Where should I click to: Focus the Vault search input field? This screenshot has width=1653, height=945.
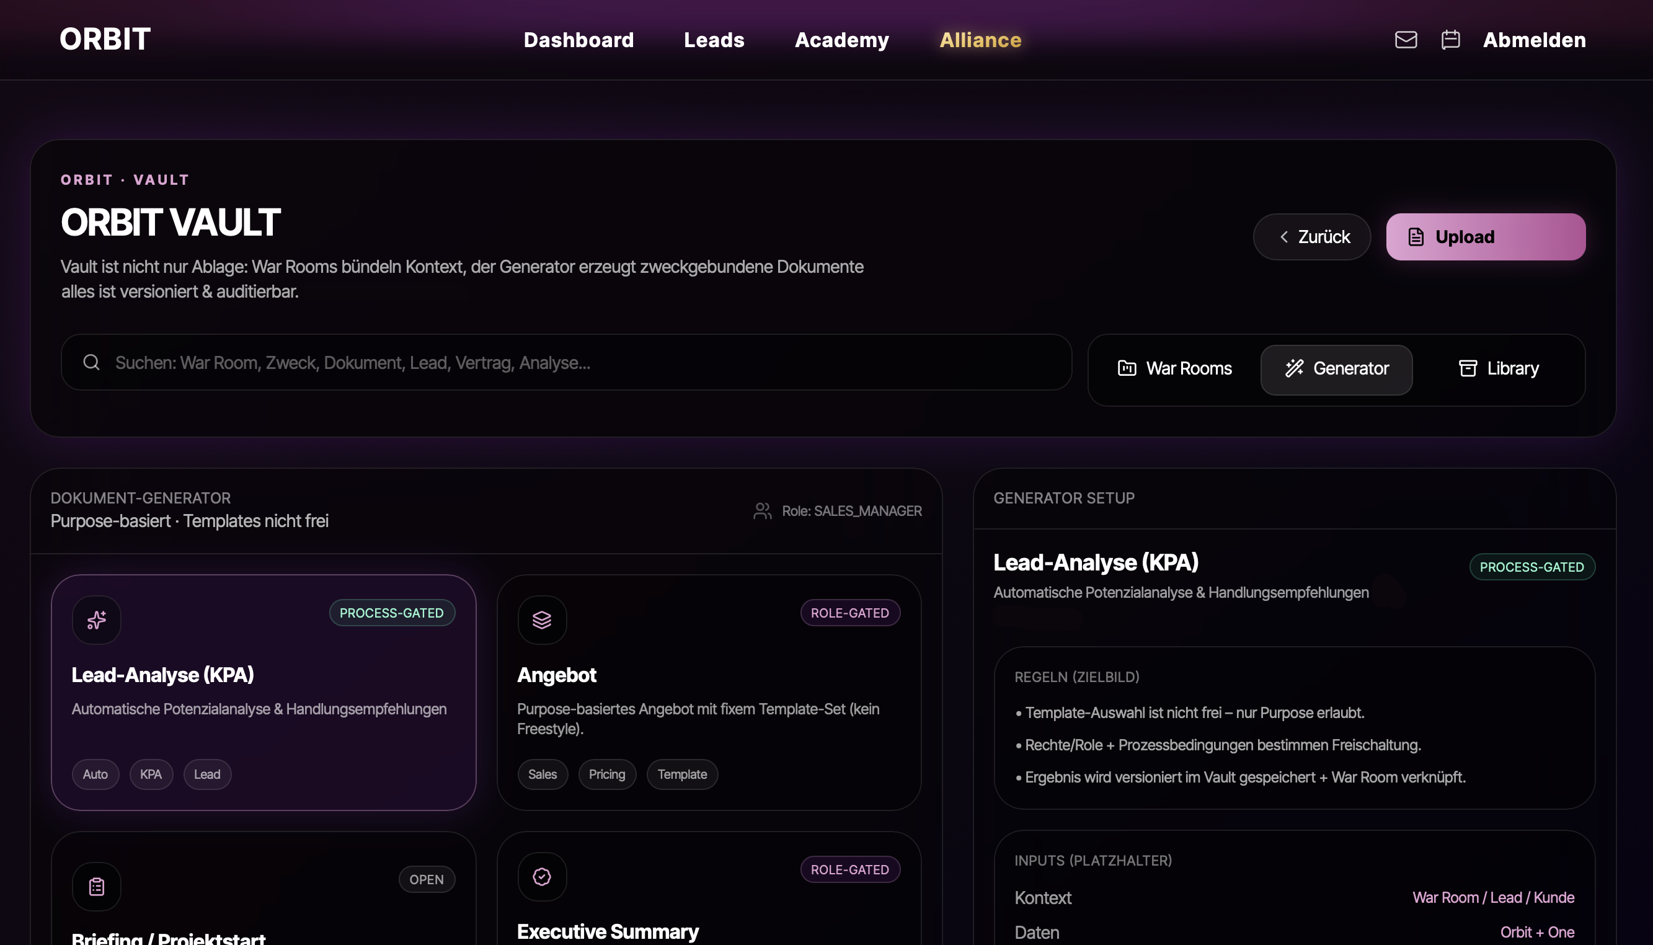[x=584, y=362]
